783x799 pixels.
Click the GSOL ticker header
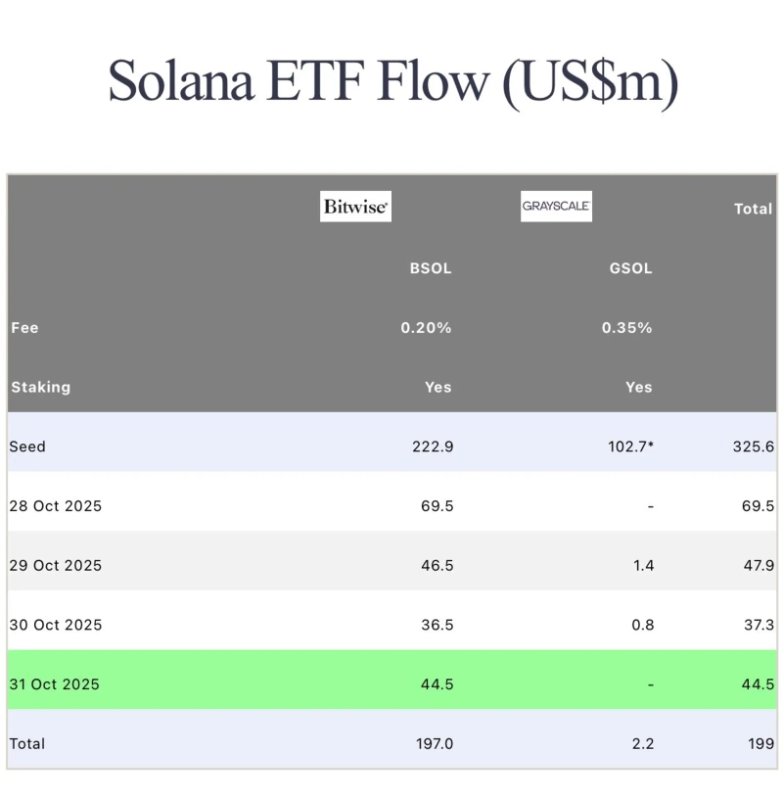(x=630, y=268)
